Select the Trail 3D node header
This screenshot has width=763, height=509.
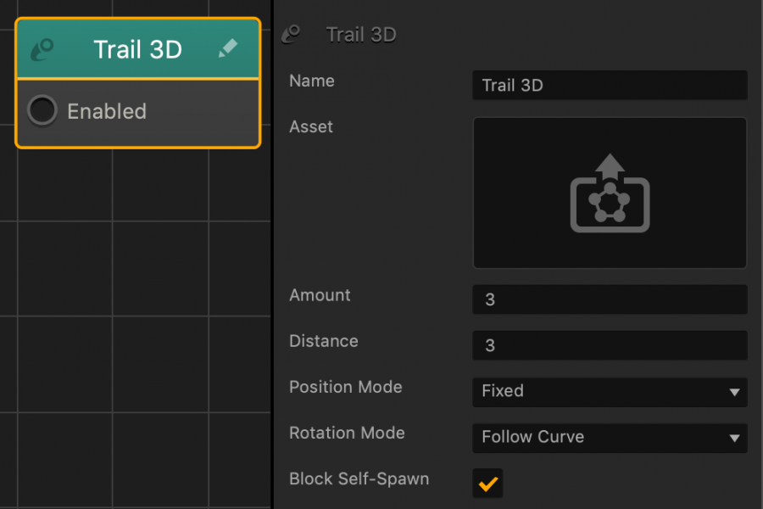(x=137, y=49)
